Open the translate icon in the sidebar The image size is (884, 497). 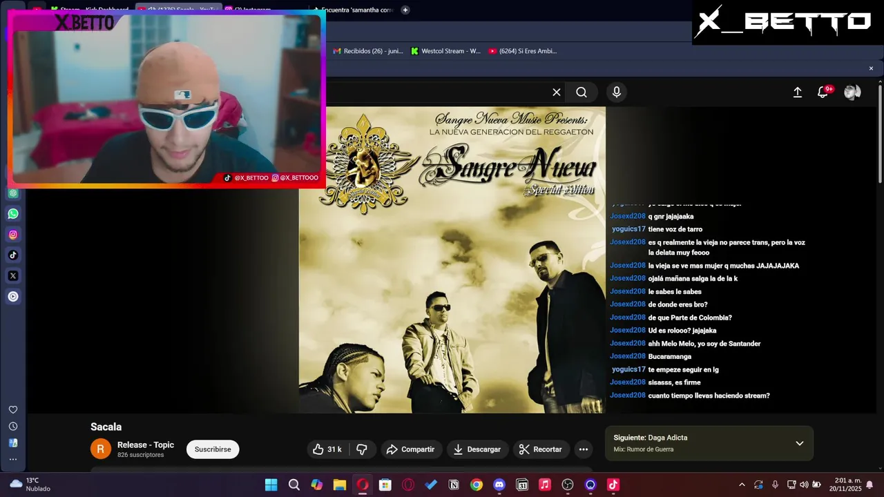click(13, 443)
